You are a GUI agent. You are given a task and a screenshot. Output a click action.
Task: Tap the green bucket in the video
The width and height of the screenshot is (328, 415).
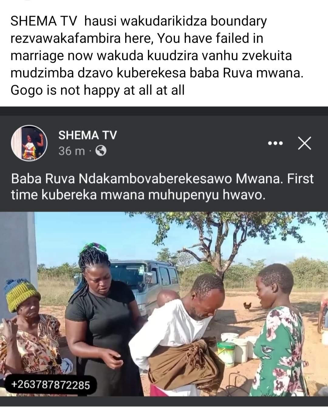click(x=226, y=354)
